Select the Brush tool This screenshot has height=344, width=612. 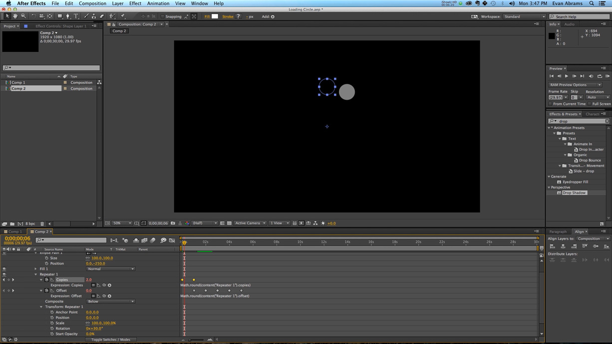pos(86,16)
